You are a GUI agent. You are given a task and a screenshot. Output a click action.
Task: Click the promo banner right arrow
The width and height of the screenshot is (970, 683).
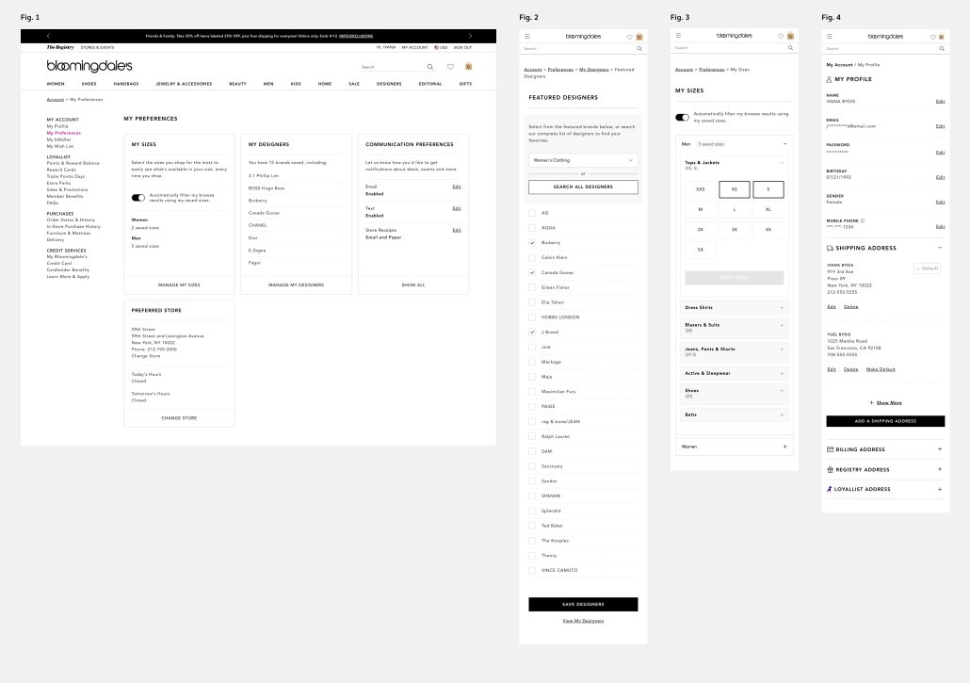pos(471,35)
